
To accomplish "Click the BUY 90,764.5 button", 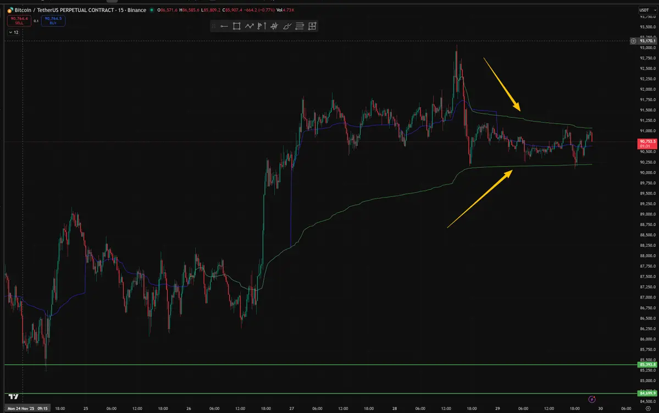I will [x=53, y=20].
